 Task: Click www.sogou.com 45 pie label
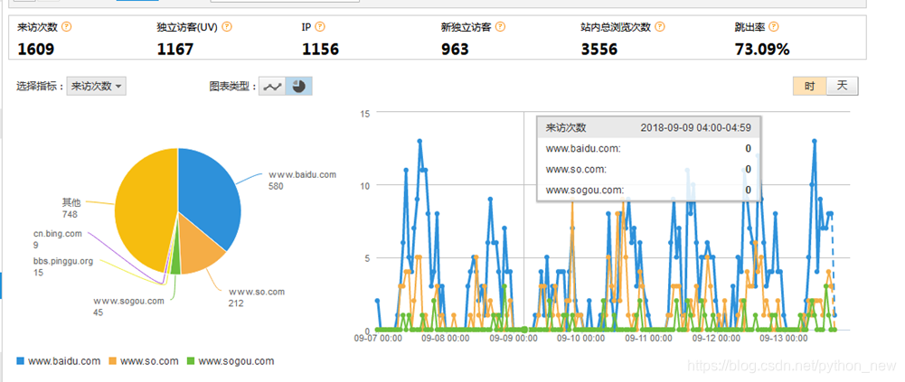(128, 306)
